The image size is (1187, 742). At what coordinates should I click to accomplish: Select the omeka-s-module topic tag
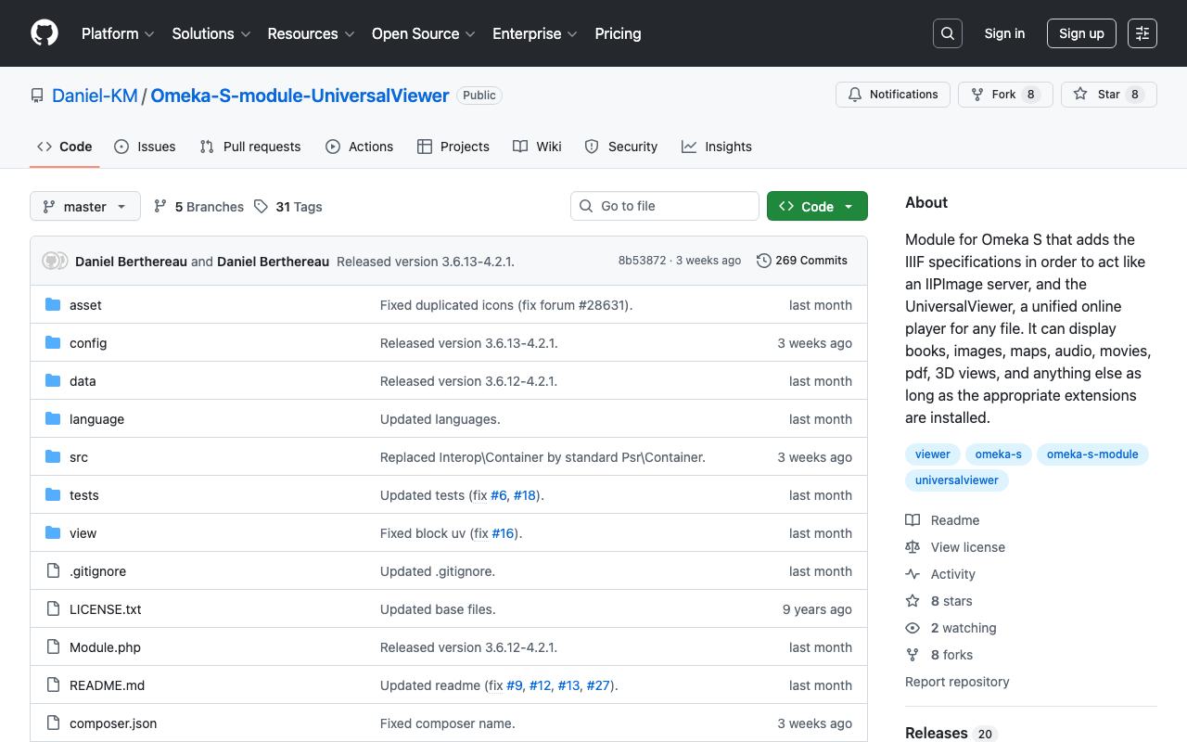click(x=1091, y=454)
